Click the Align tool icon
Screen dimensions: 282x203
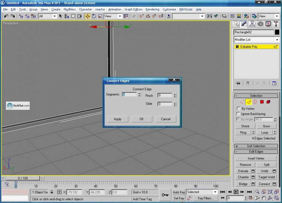pyautogui.click(x=216, y=16)
